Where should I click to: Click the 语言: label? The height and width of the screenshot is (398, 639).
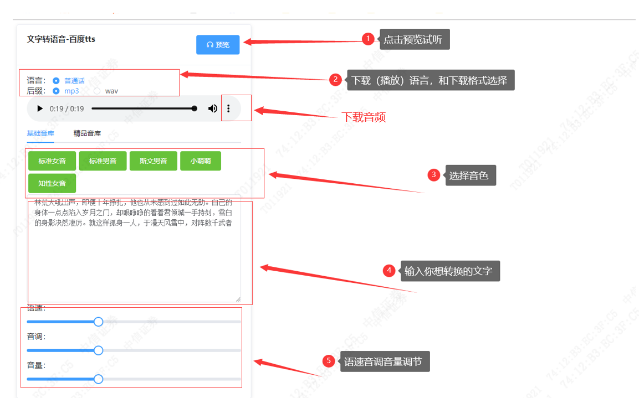coord(36,81)
